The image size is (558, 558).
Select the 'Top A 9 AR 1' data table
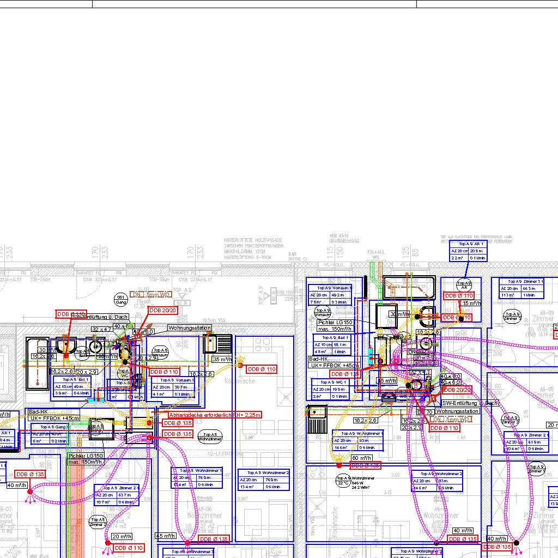[468, 251]
